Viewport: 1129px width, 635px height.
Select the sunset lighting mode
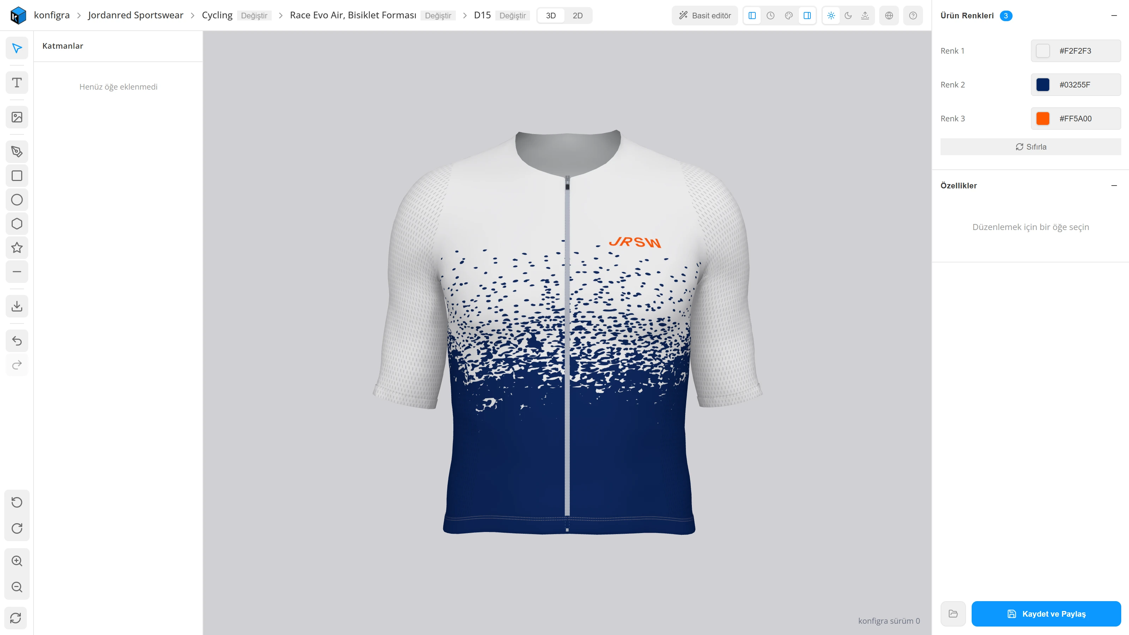[865, 16]
